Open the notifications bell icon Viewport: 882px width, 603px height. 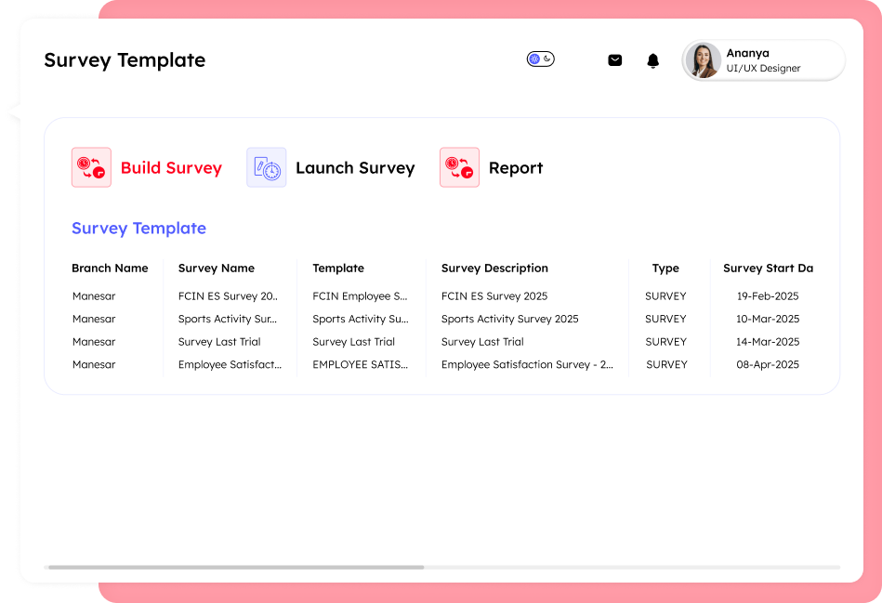653,60
